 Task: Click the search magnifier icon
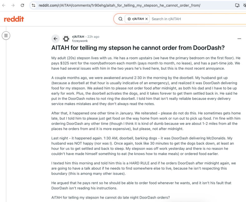point(120,19)
